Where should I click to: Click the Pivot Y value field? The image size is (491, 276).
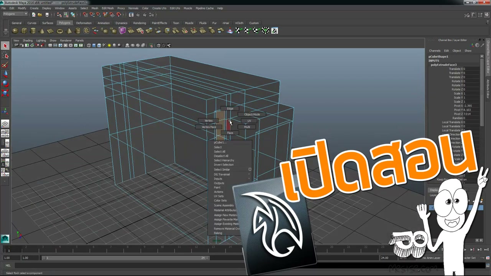(x=472, y=110)
